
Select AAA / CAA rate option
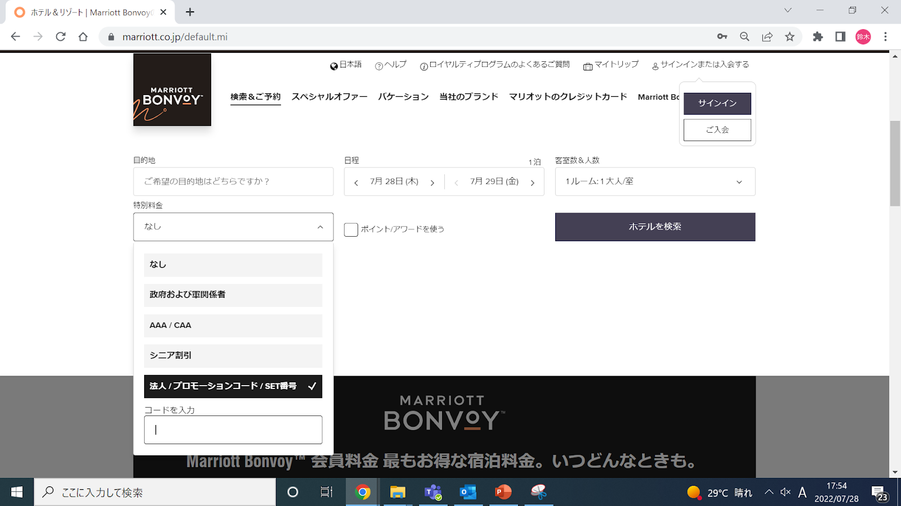233,326
